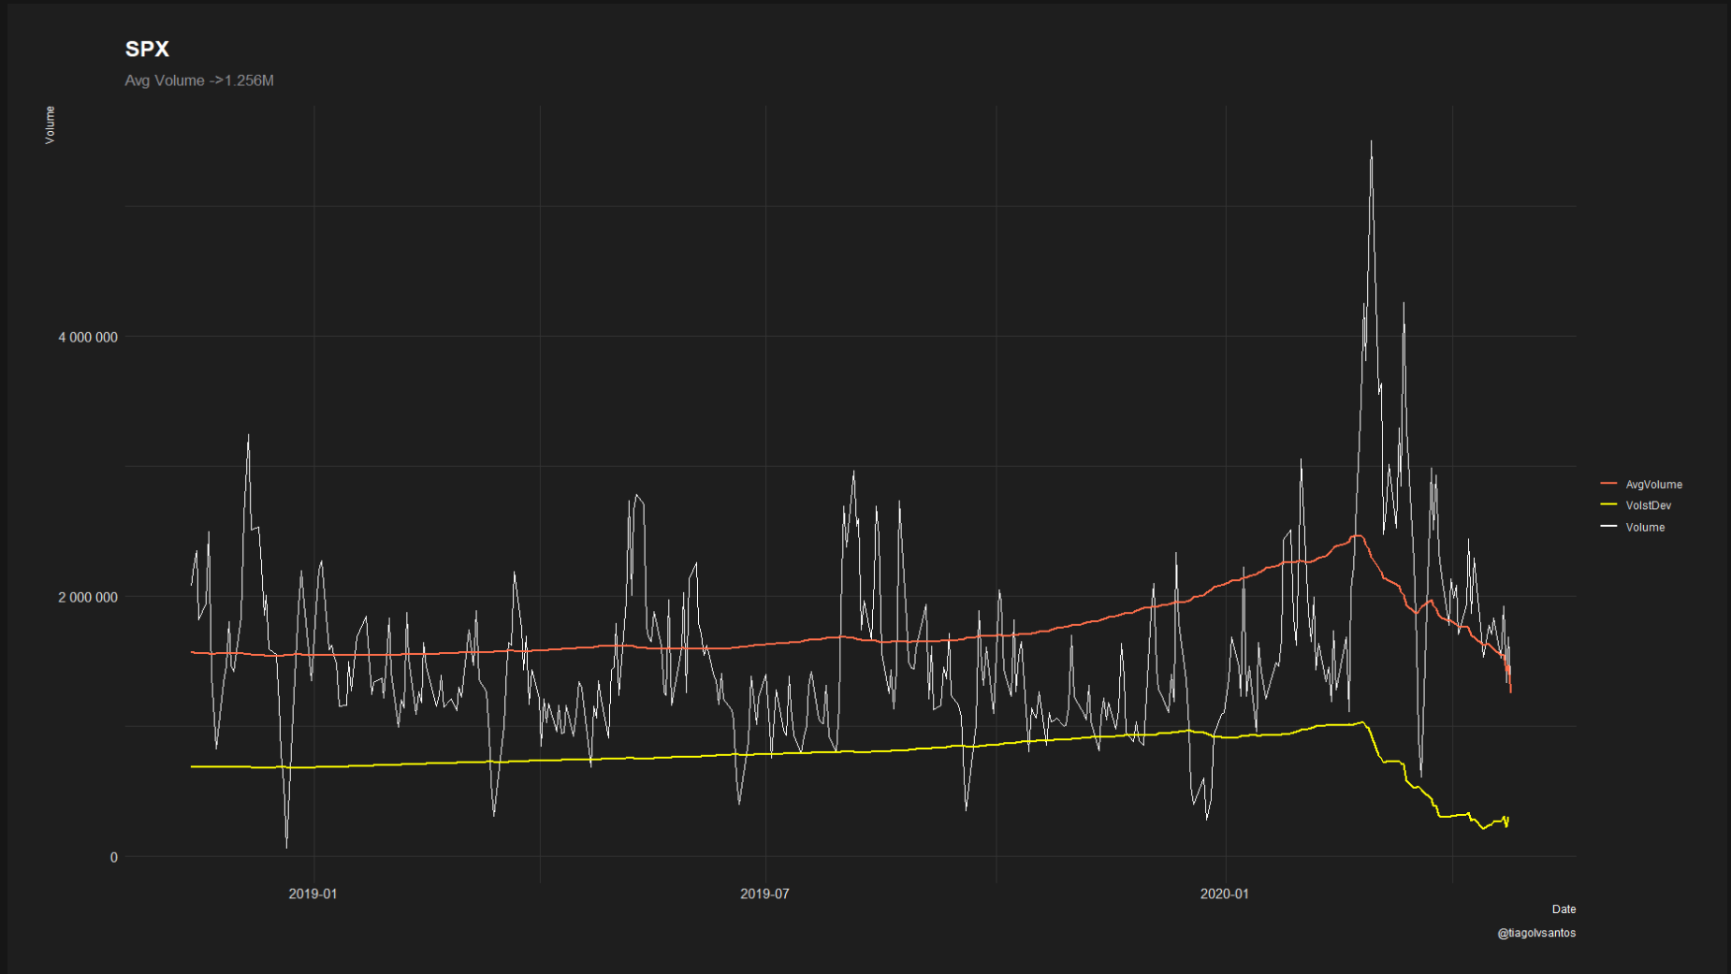Click the red AvgVolume legend line key
Screen dimensions: 1731x974
pos(1609,484)
